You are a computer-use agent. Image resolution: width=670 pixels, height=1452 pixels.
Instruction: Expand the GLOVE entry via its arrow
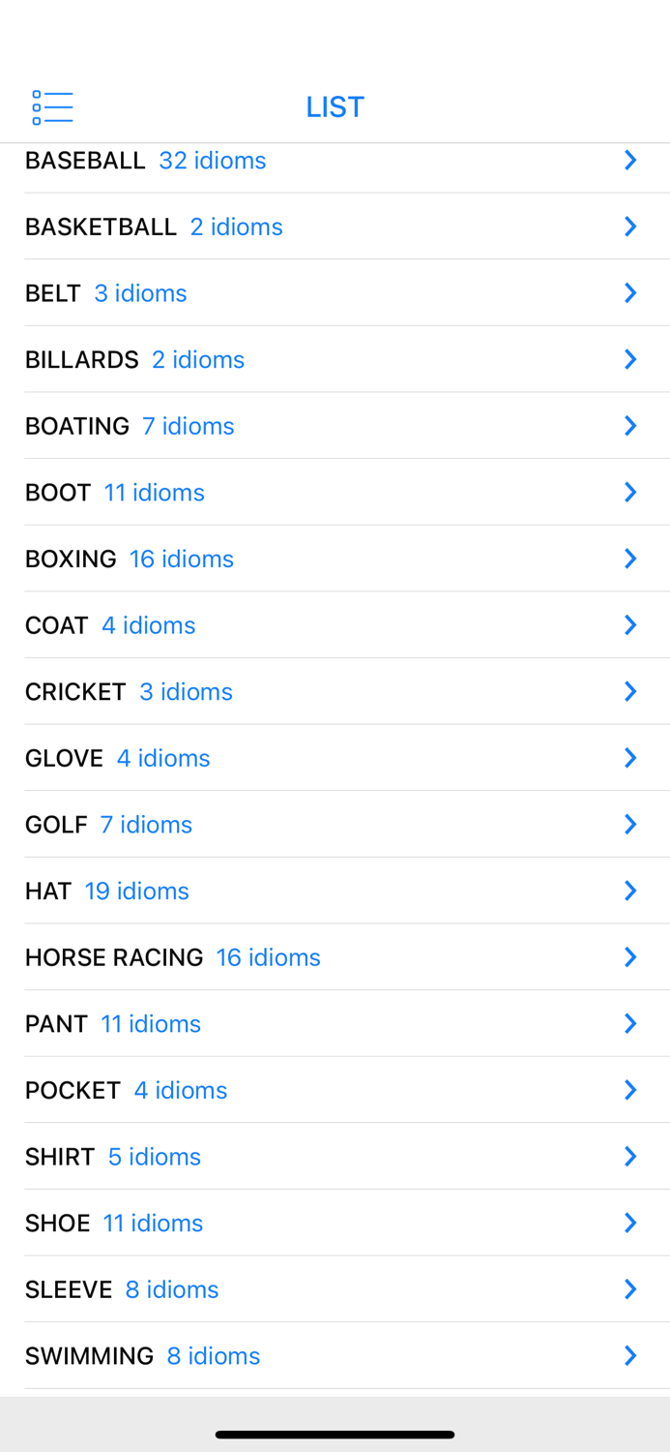click(x=631, y=757)
